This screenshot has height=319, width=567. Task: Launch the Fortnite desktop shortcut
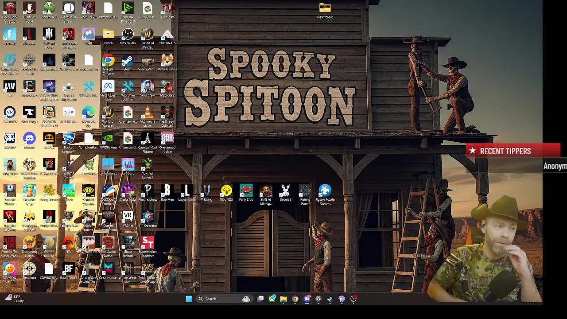[10, 36]
